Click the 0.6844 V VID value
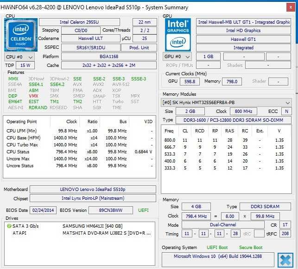The height and width of the screenshot is (269, 298). (144, 152)
